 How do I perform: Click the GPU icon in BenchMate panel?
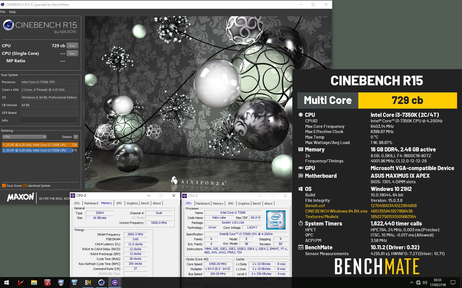pyautogui.click(x=301, y=168)
